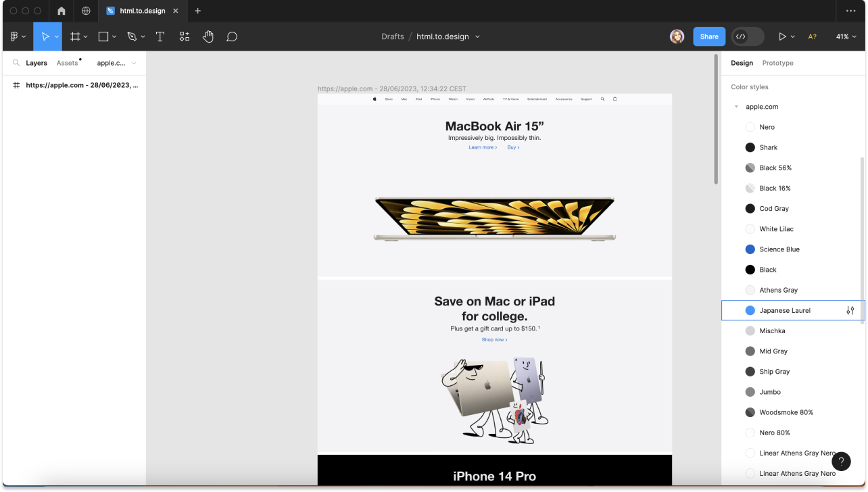Select the Mid Gray color style

(x=792, y=351)
